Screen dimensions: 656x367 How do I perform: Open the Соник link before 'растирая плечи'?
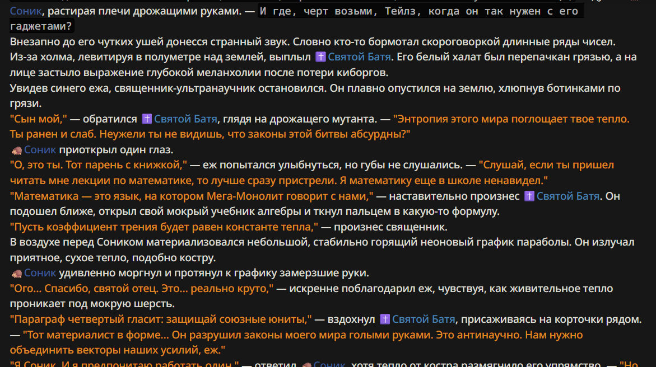pos(26,11)
